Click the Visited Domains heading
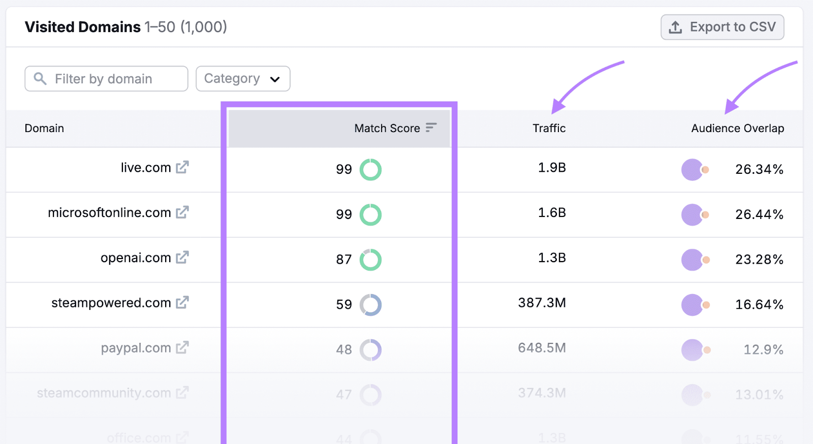The width and height of the screenshot is (813, 444). 82,27
